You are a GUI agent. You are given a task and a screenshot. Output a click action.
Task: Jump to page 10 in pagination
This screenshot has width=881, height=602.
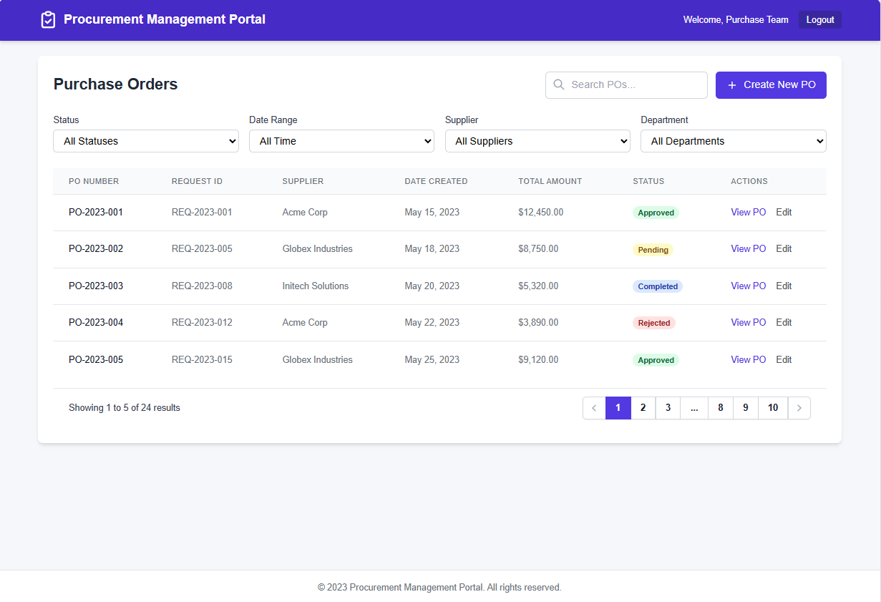point(773,408)
